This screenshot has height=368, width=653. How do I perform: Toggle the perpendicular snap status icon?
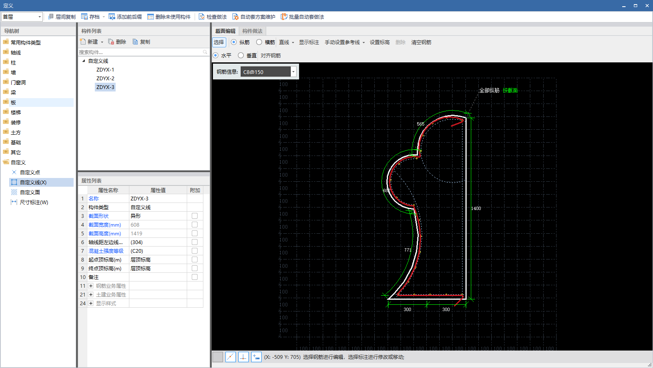coord(243,357)
